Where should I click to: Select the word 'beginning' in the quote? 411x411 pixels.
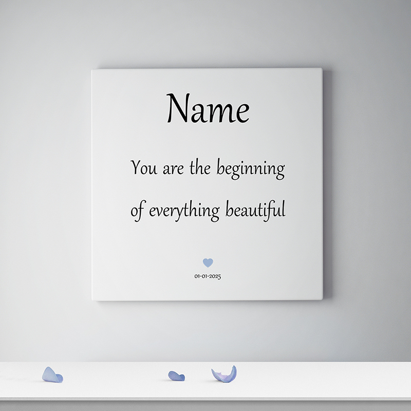pos(250,170)
